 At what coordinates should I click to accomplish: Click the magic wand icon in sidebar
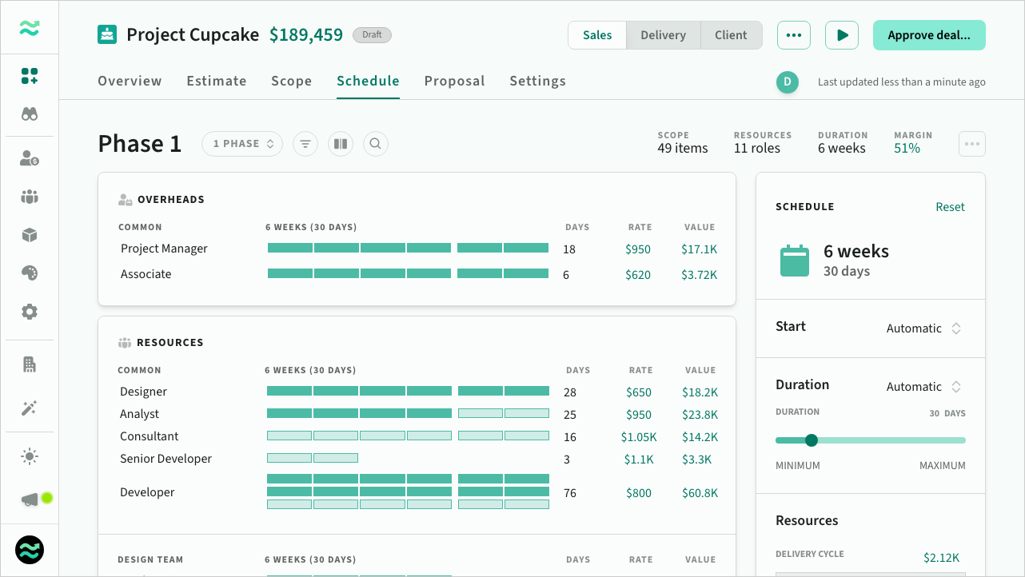pyautogui.click(x=30, y=408)
